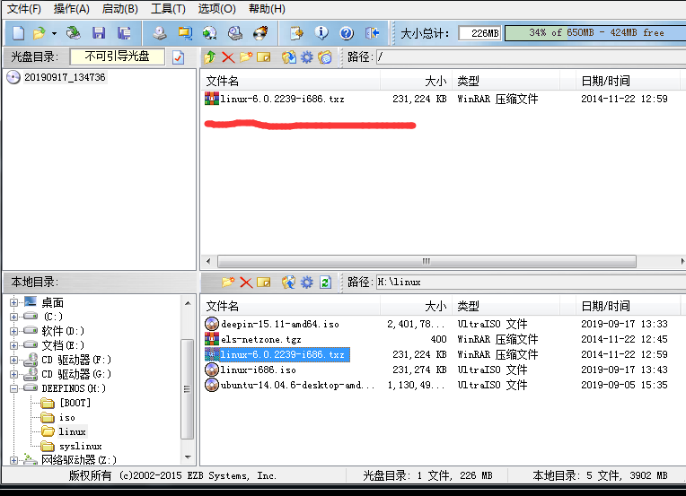Click red X delete in disc toolbar
Screen dimensions: 686x496
pyautogui.click(x=228, y=57)
